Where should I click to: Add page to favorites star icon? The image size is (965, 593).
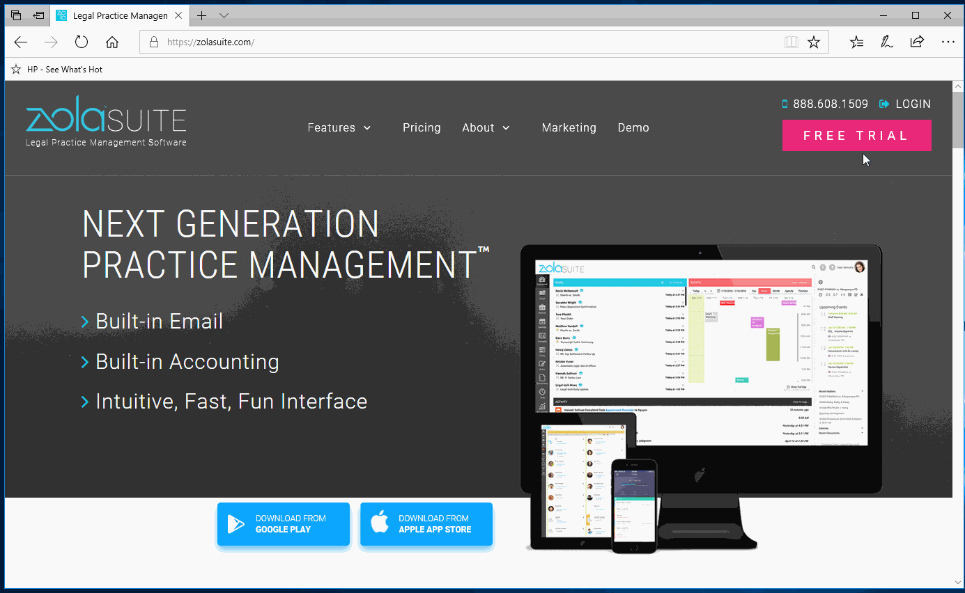click(814, 42)
